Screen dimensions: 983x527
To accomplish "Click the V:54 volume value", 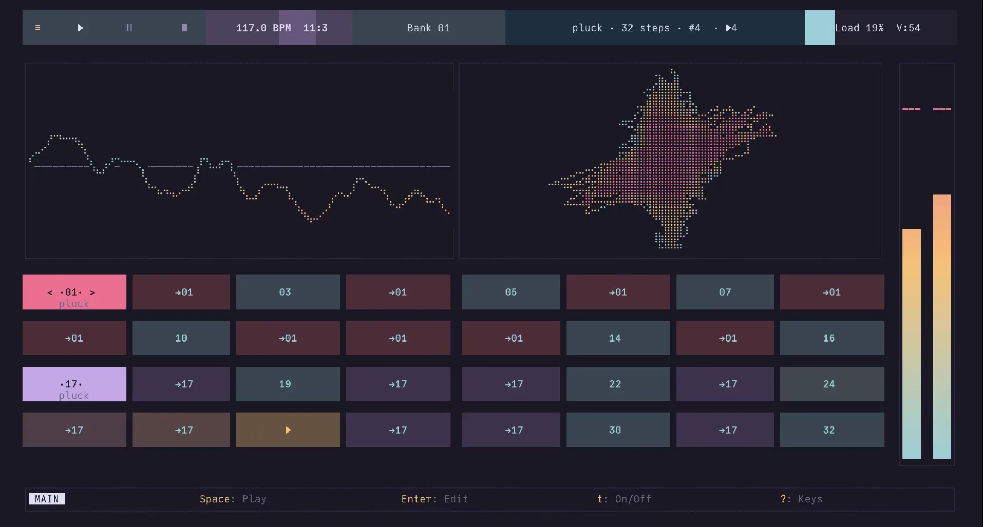I will point(908,28).
